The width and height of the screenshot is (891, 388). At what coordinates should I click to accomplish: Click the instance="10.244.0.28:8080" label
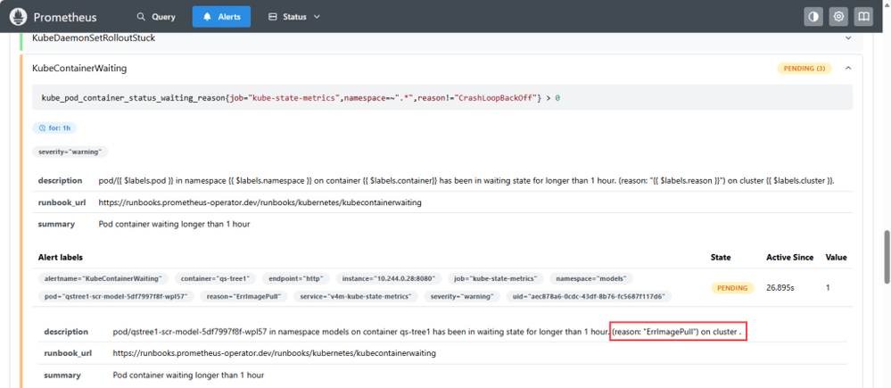(x=388, y=278)
